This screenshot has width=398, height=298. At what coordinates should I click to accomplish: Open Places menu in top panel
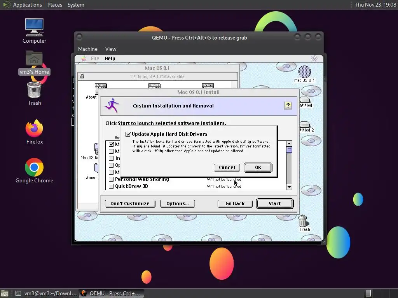pos(54,5)
